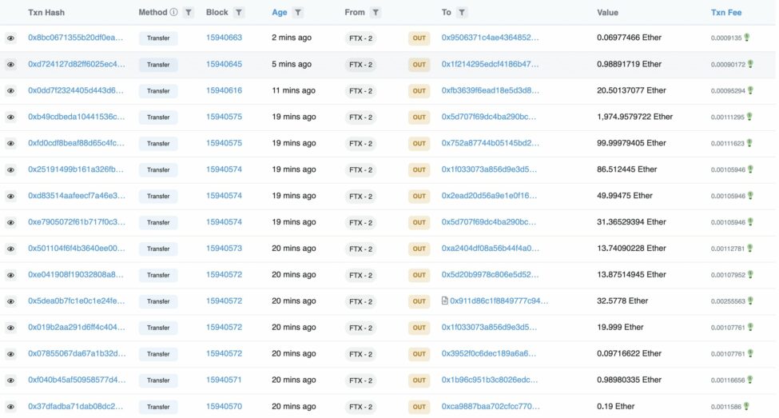Preview transaction 0x019b2aa291d6ff4c404 with eye icon
The height and width of the screenshot is (418, 779).
pos(10,328)
